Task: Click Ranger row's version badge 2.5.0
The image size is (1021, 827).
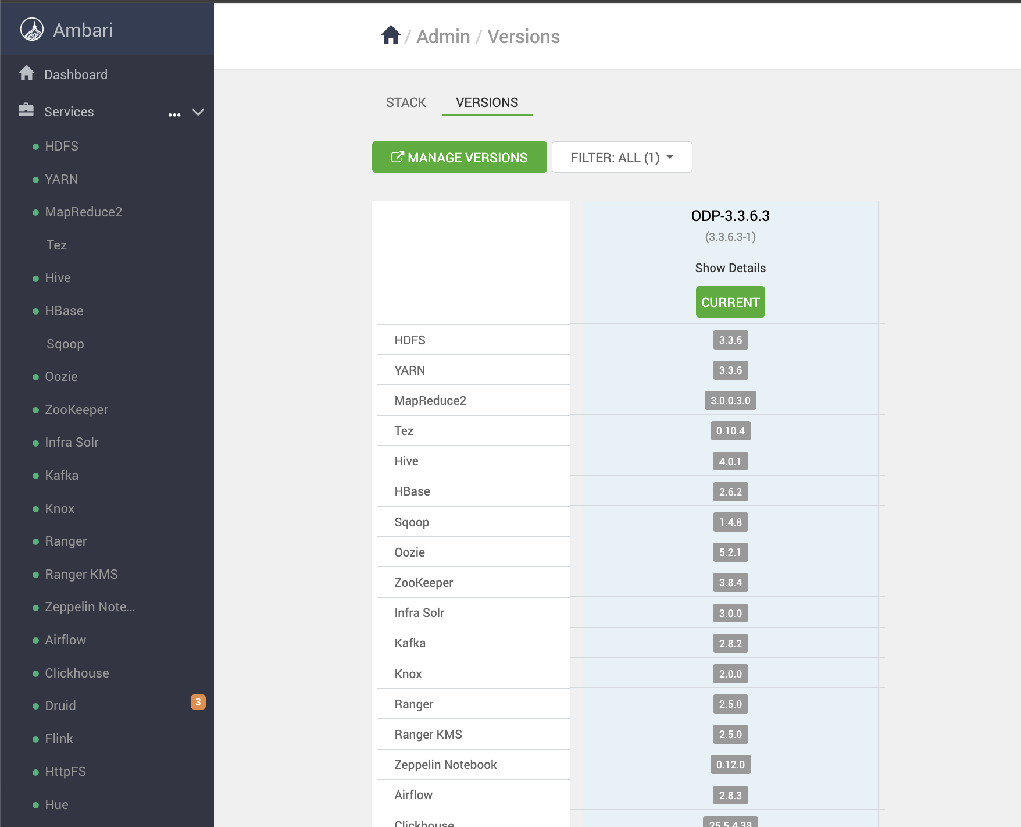Action: coord(730,704)
